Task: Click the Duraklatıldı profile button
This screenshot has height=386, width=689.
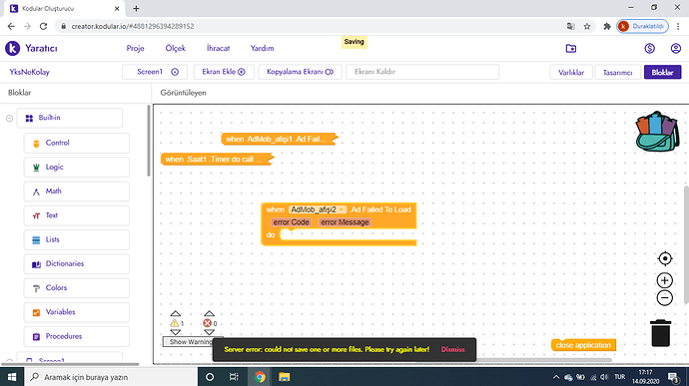Action: click(x=642, y=26)
